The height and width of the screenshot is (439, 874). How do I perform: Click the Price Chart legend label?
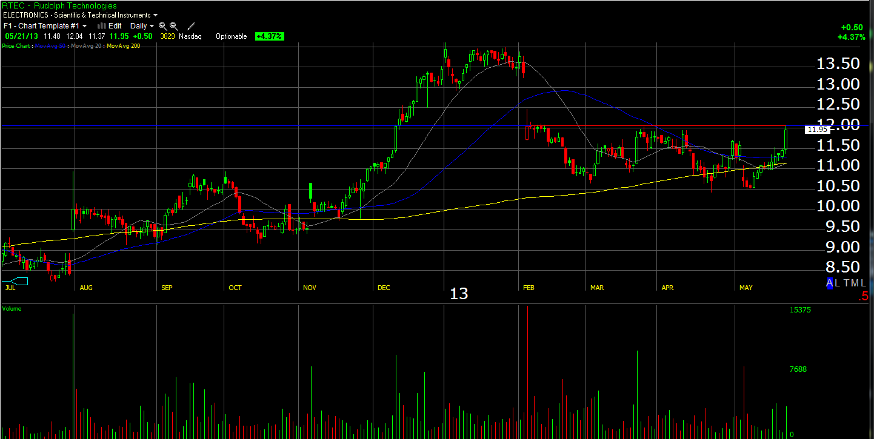tap(17, 46)
